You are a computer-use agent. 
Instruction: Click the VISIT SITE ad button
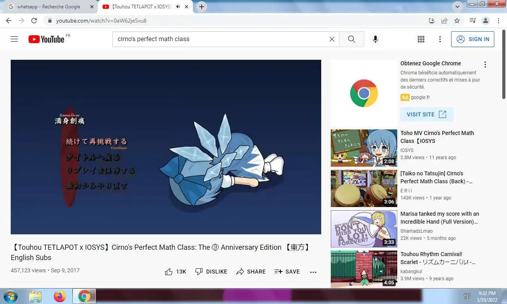427,114
